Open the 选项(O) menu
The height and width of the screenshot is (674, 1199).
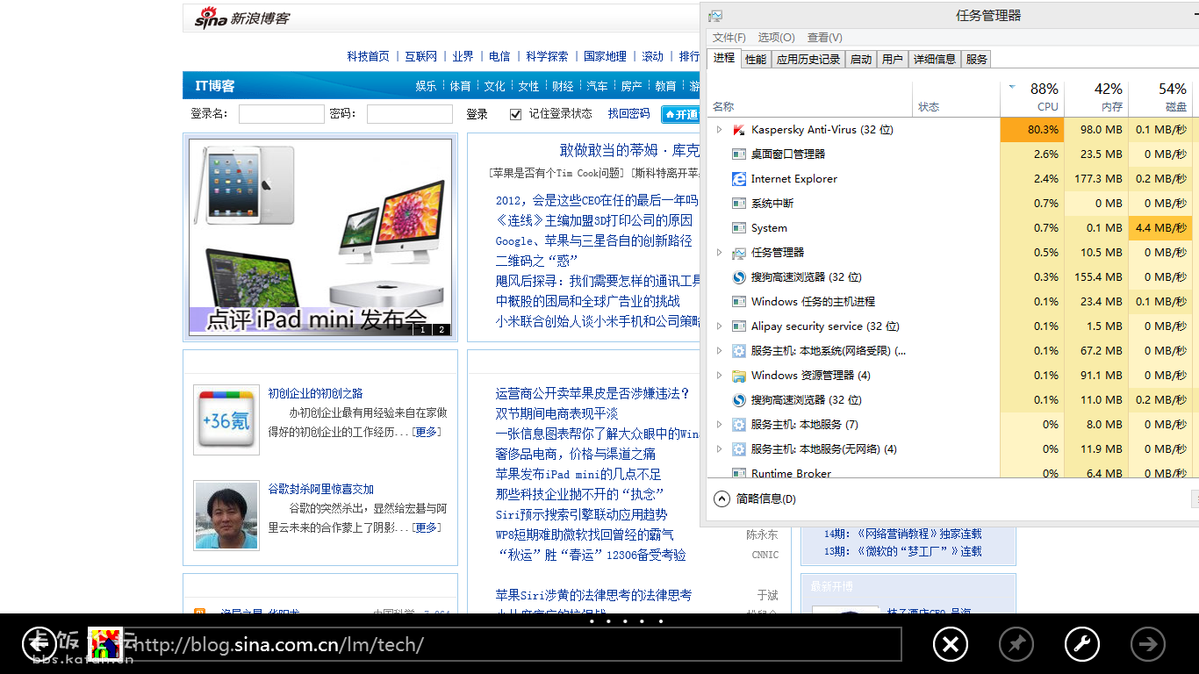click(776, 38)
